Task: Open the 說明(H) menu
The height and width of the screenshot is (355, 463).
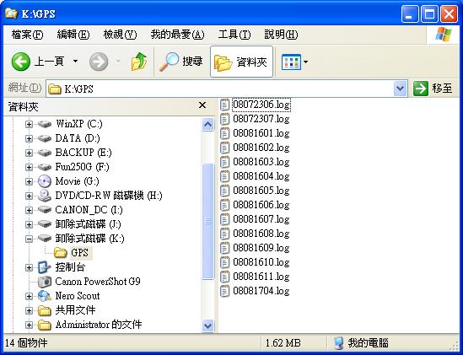Action: coord(281,35)
